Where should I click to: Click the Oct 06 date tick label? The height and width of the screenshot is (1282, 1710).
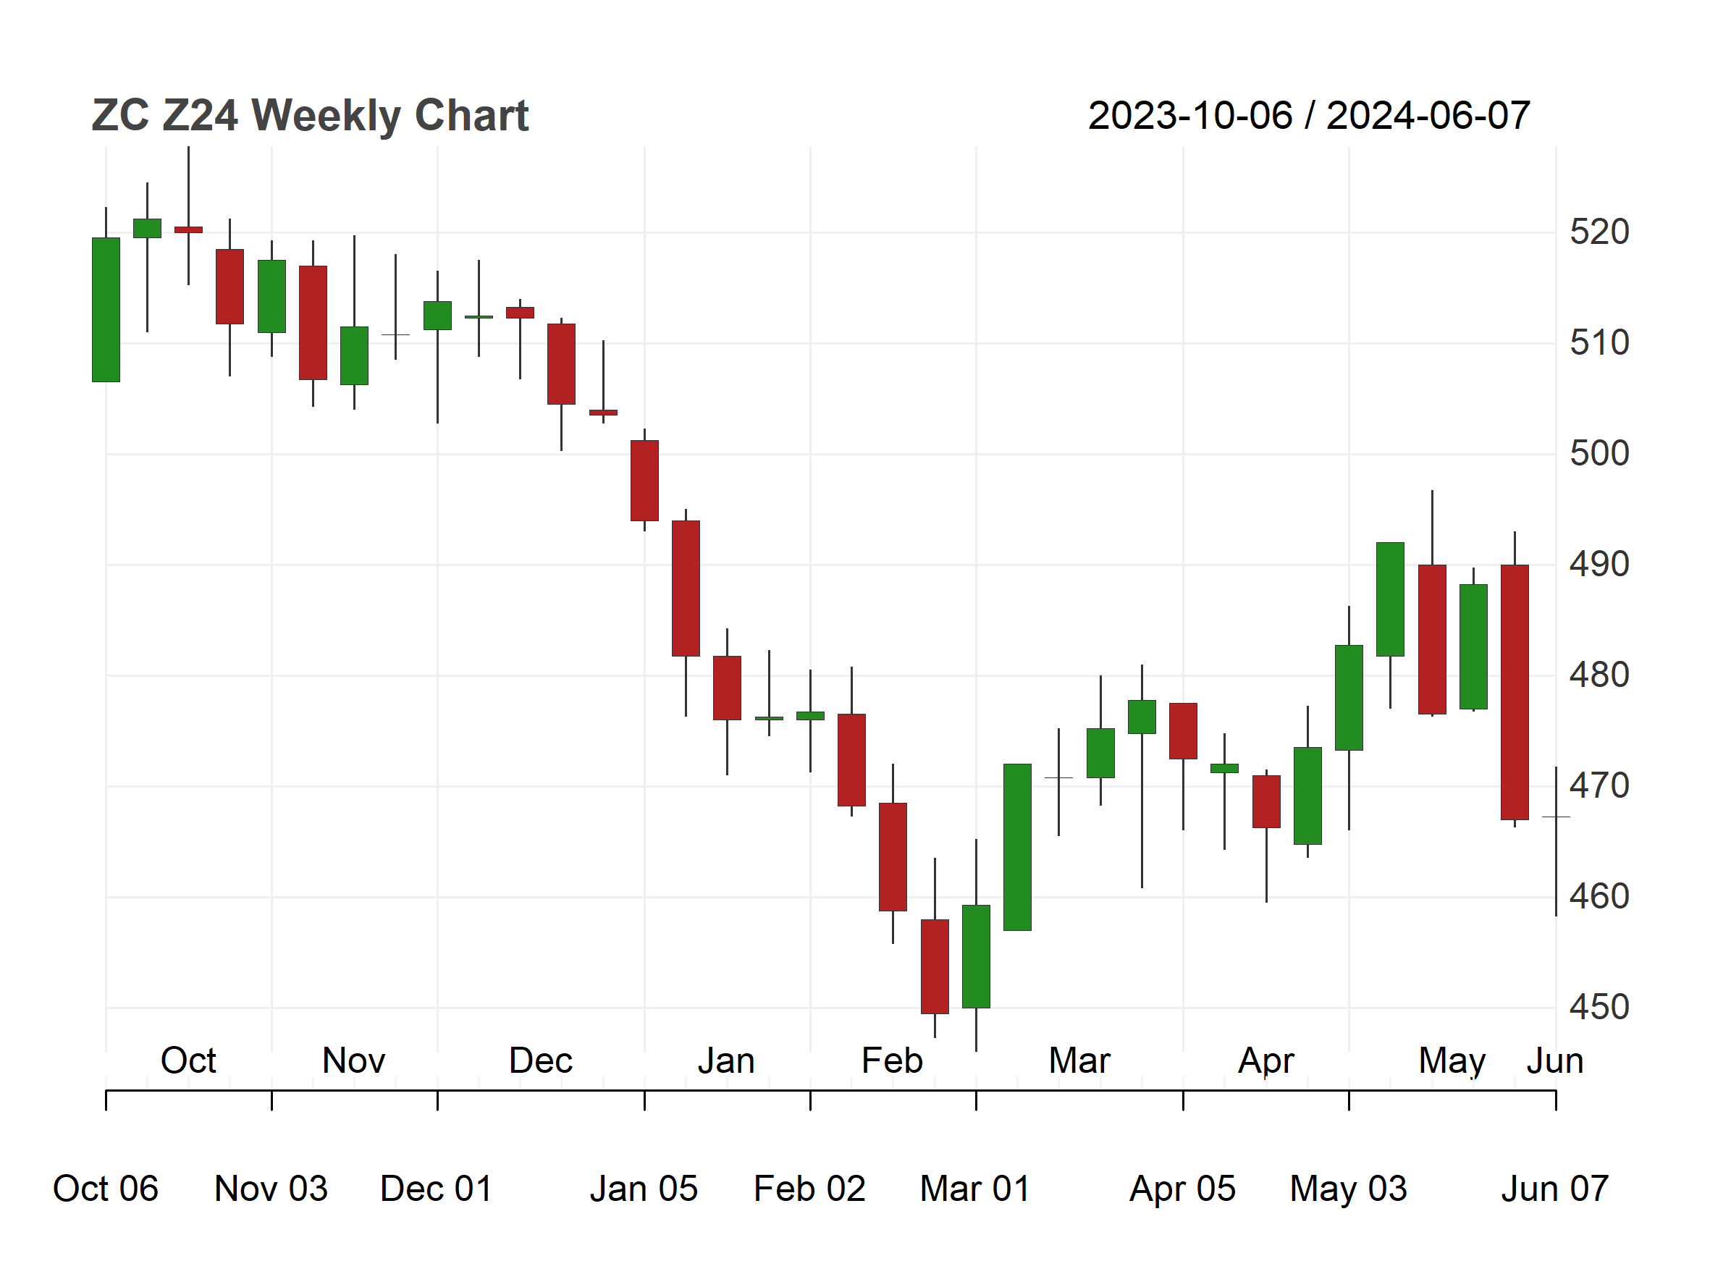point(105,1189)
